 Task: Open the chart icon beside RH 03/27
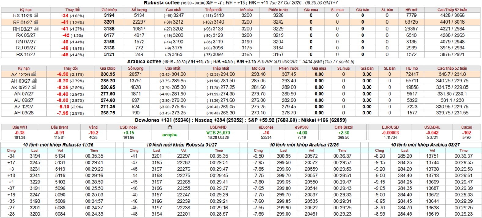coord(36,28)
